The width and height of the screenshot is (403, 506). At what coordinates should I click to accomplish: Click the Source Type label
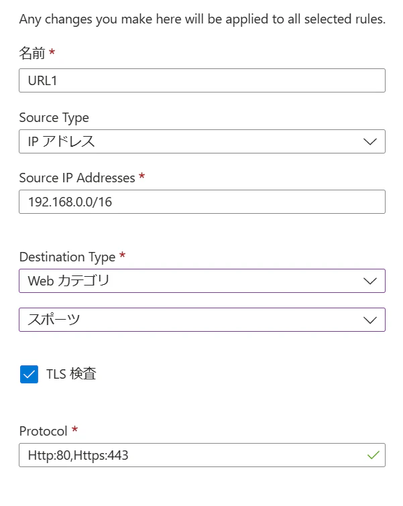[x=54, y=117]
